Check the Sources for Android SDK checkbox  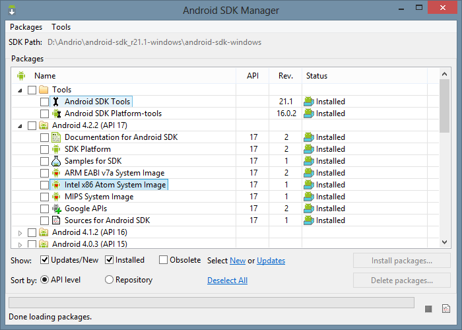44,220
